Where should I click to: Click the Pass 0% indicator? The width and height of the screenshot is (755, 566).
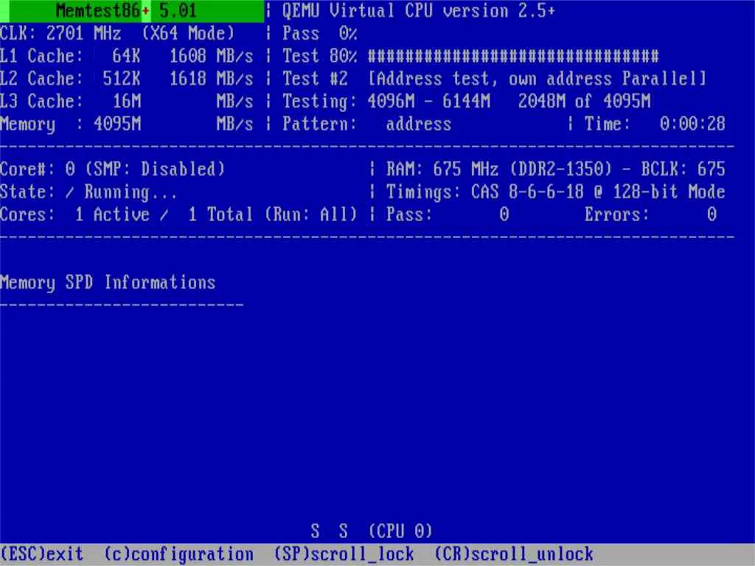[x=320, y=33]
